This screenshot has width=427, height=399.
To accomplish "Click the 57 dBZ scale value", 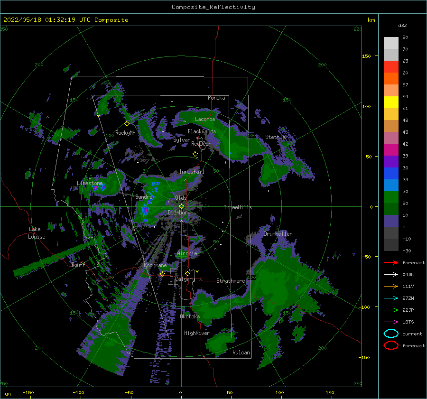I will (x=405, y=84).
